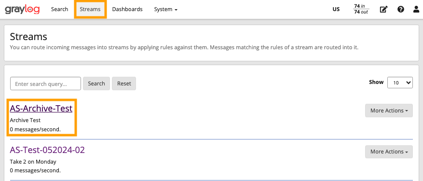Click '0 messages/second.' under AS-Test-052024-02
Viewport: 423px width, 181px height.
tap(35, 170)
